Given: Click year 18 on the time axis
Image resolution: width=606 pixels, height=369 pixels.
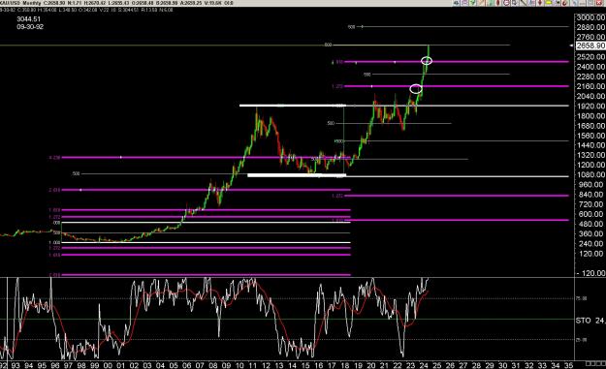Looking at the screenshot, I should (x=345, y=365).
